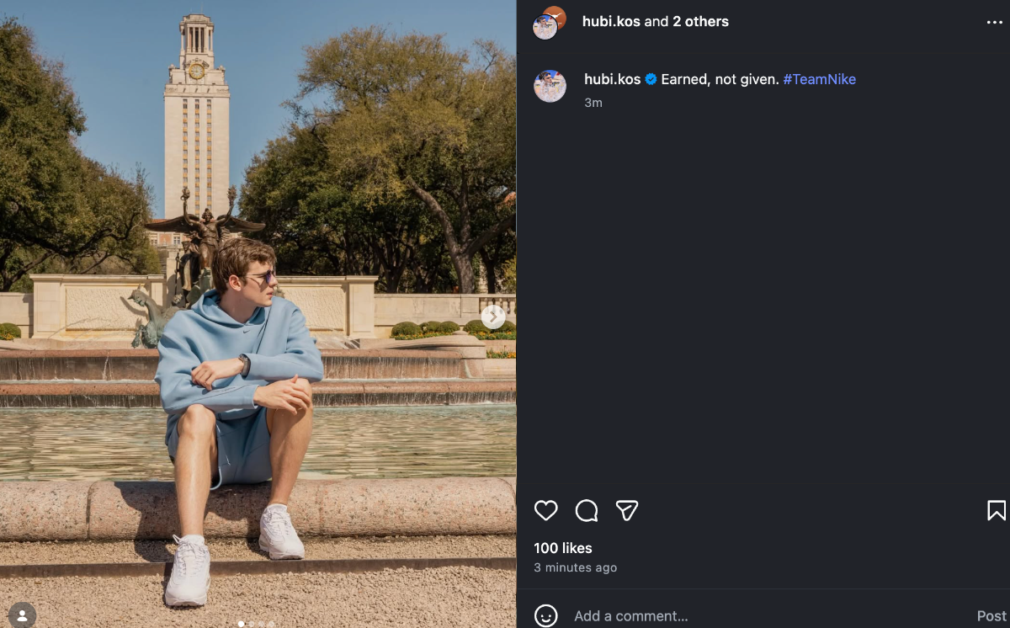The image size is (1010, 628).
Task: Click the "3m" caption timestamp
Action: click(x=593, y=103)
